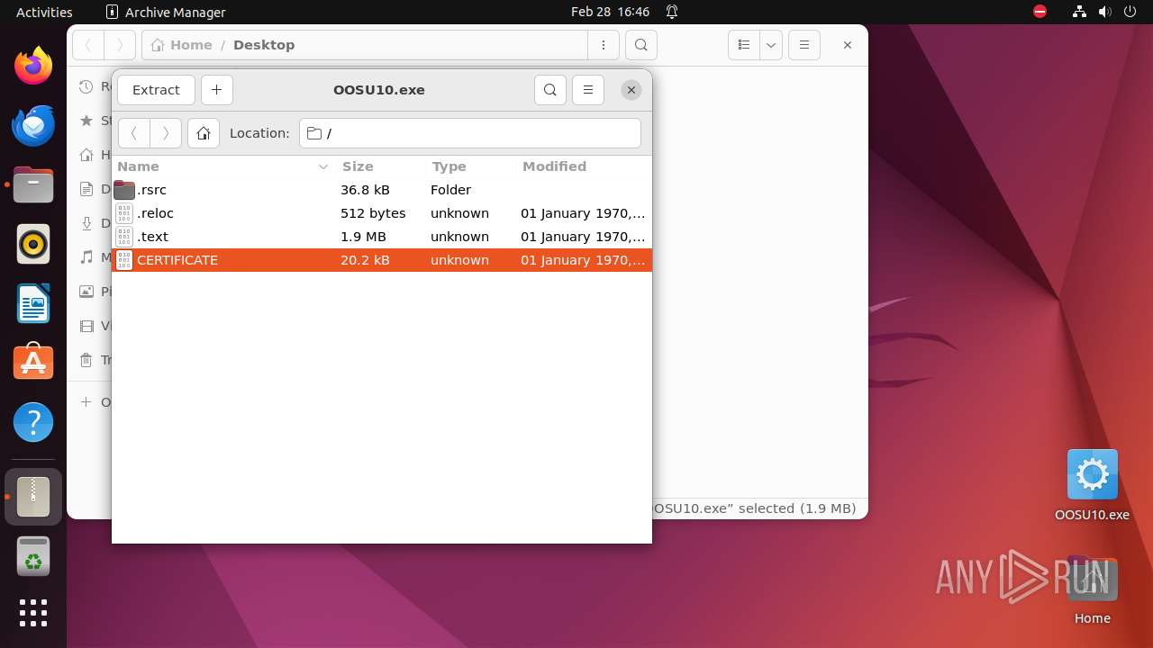Open Files path options menu
This screenshot has height=648, width=1153.
click(x=603, y=45)
